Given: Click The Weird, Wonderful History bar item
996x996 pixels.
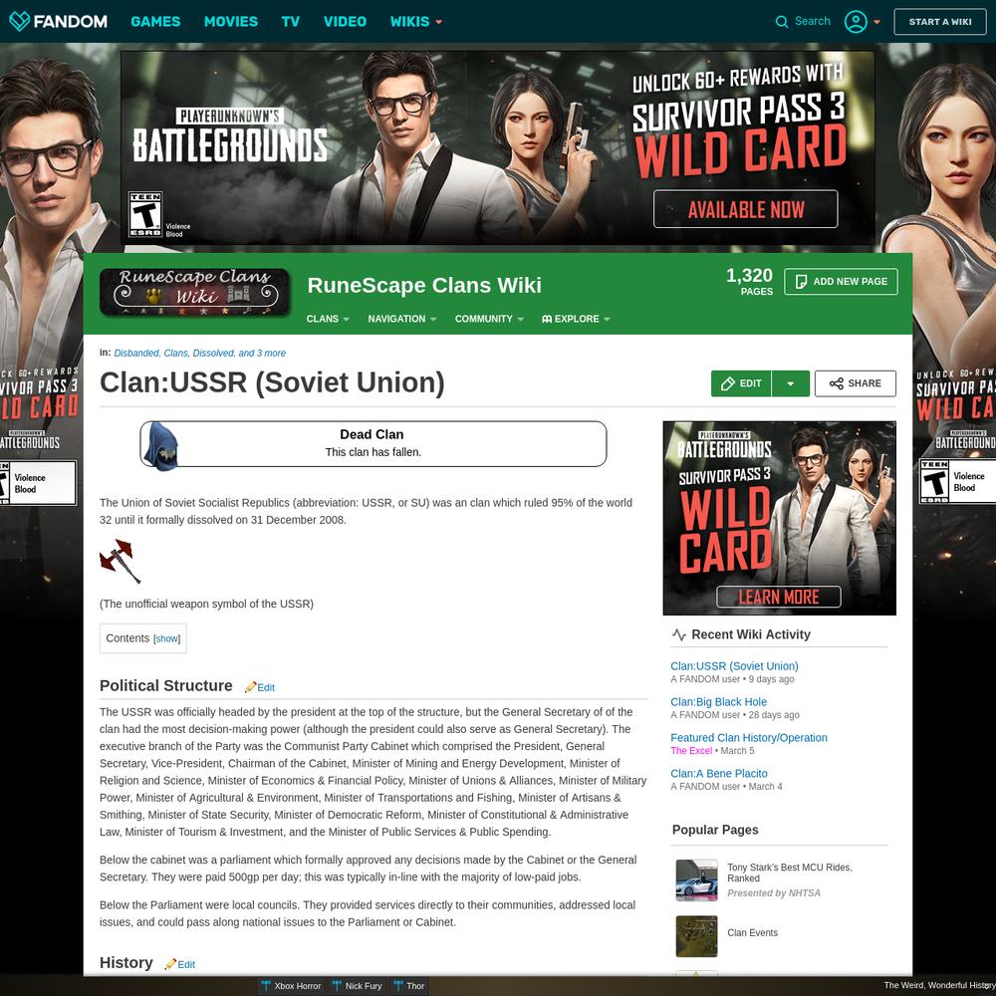Looking at the screenshot, I should (x=938, y=985).
